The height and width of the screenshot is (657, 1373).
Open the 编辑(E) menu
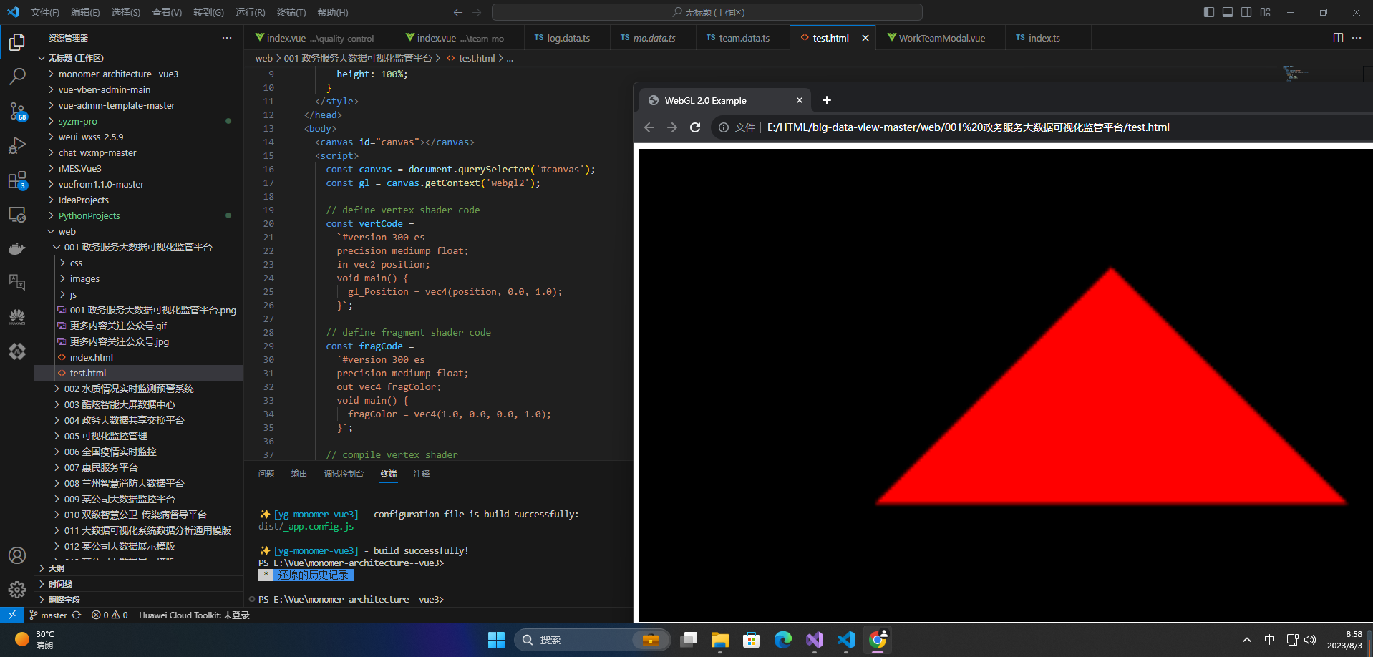tap(85, 12)
